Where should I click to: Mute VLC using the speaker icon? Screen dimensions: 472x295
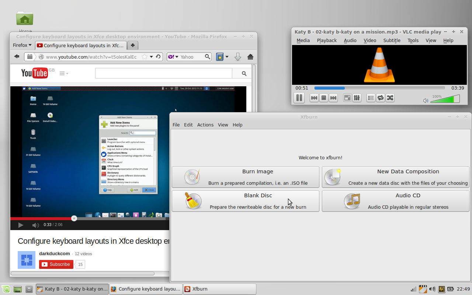426,100
